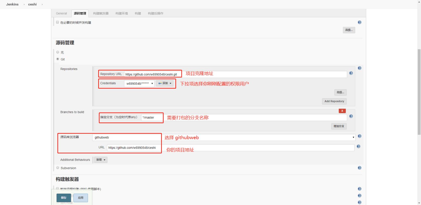
Task: Open help for the 源码库浏览器 dropdown
Action: (360, 136)
